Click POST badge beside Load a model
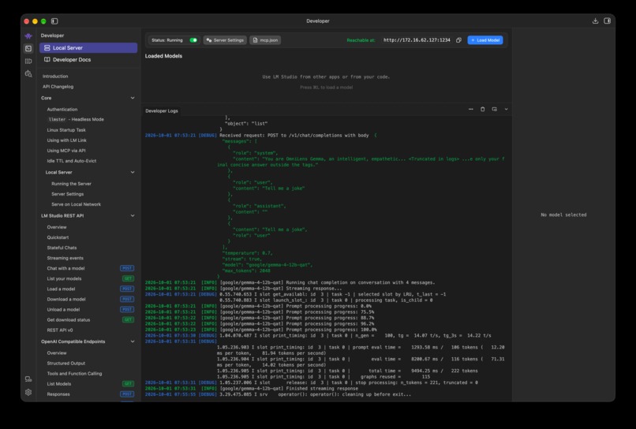Viewport: 636px width, 429px height. pyautogui.click(x=127, y=289)
